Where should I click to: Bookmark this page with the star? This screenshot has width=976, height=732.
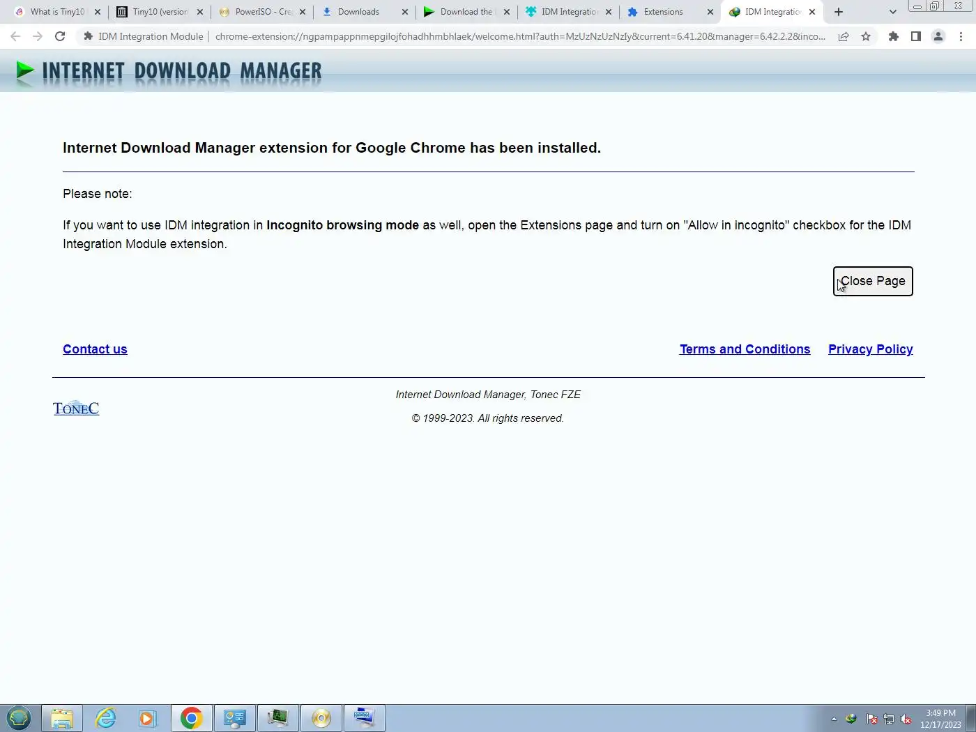point(866,36)
